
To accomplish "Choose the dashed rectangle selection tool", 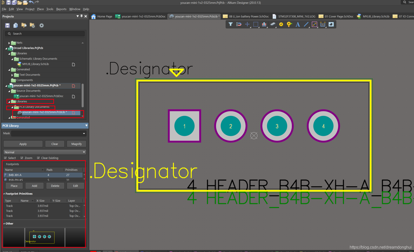I will (256, 24).
